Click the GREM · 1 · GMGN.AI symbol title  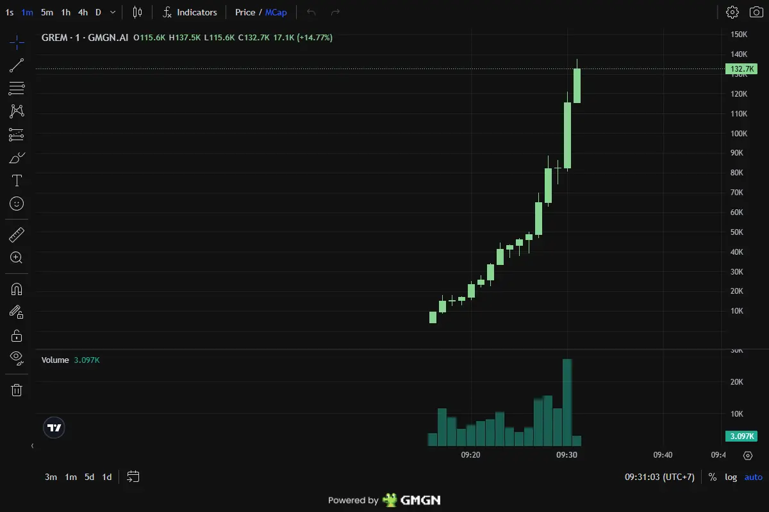85,38
